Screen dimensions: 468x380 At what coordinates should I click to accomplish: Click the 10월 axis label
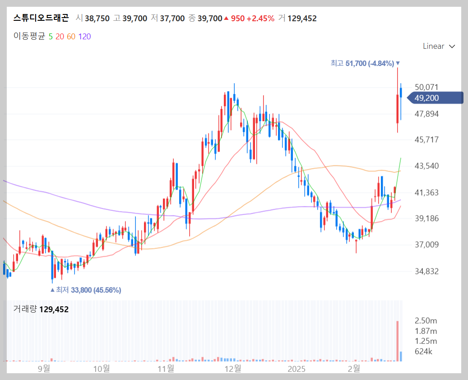tap(102, 369)
